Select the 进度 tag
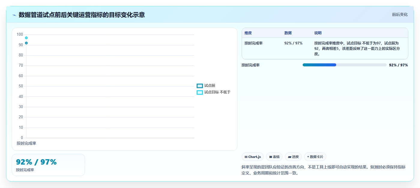Screen dimensions: 420x188 point(293,157)
